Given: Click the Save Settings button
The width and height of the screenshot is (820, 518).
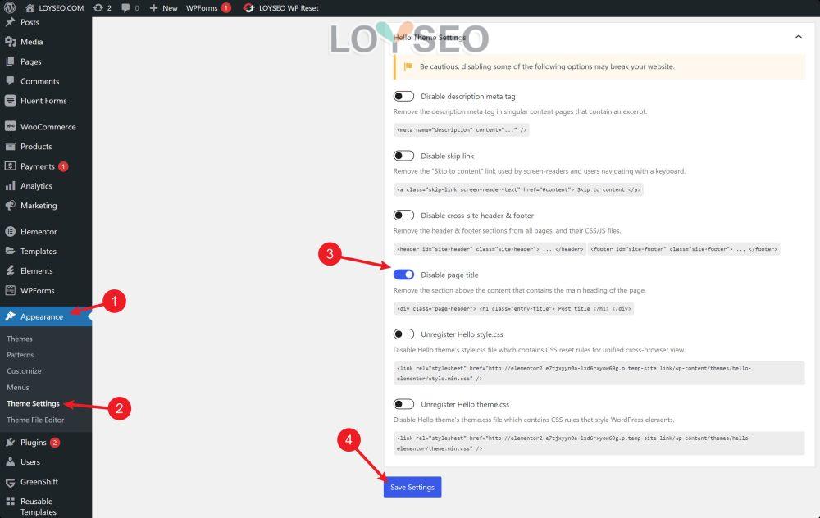Looking at the screenshot, I should (x=412, y=487).
